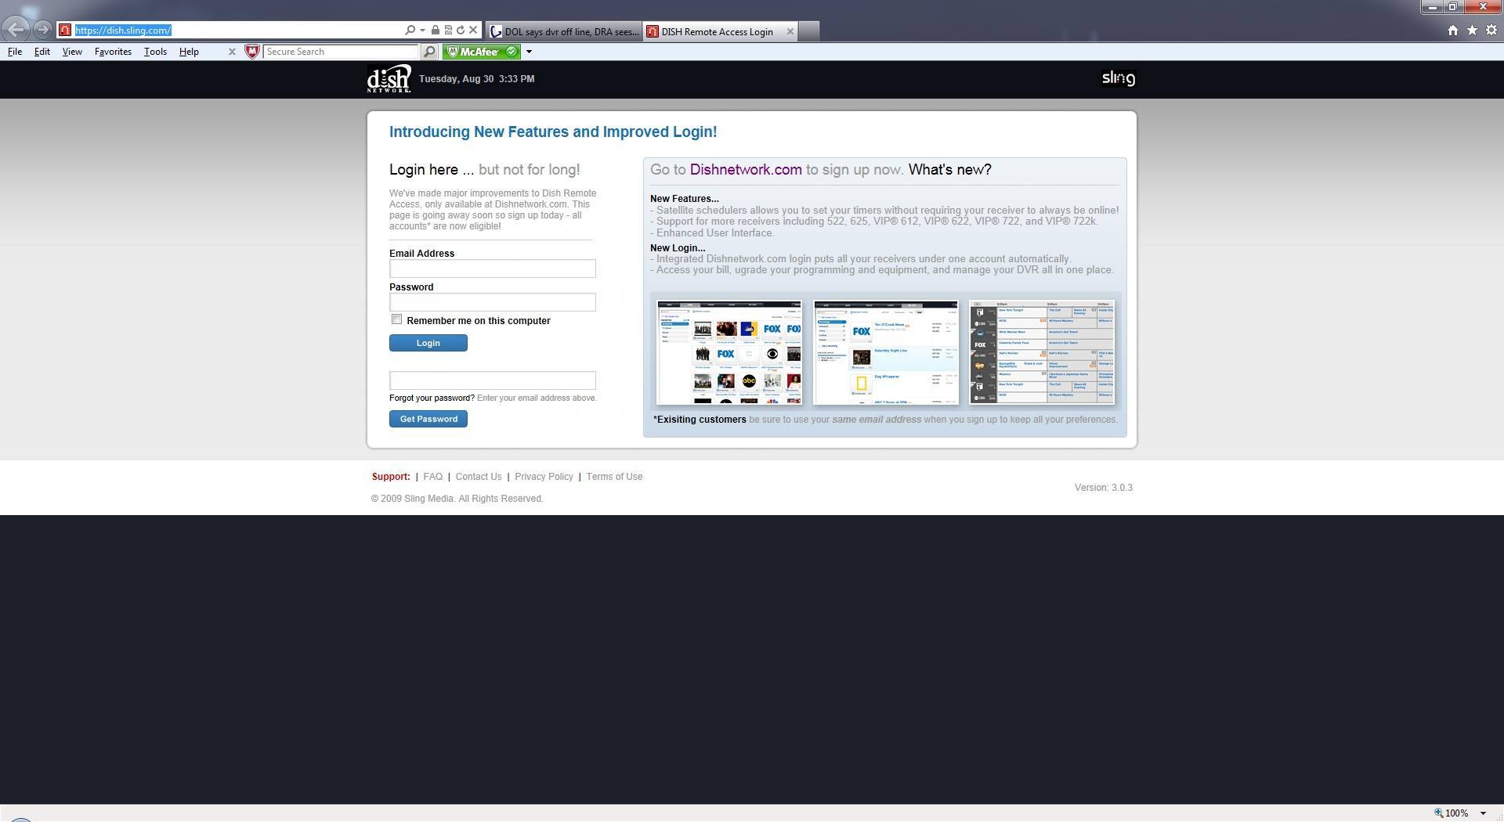The width and height of the screenshot is (1504, 822).
Task: Click the 'New Features...' heading text
Action: (x=684, y=199)
